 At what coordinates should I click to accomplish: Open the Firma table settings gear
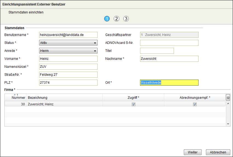click(x=228, y=97)
